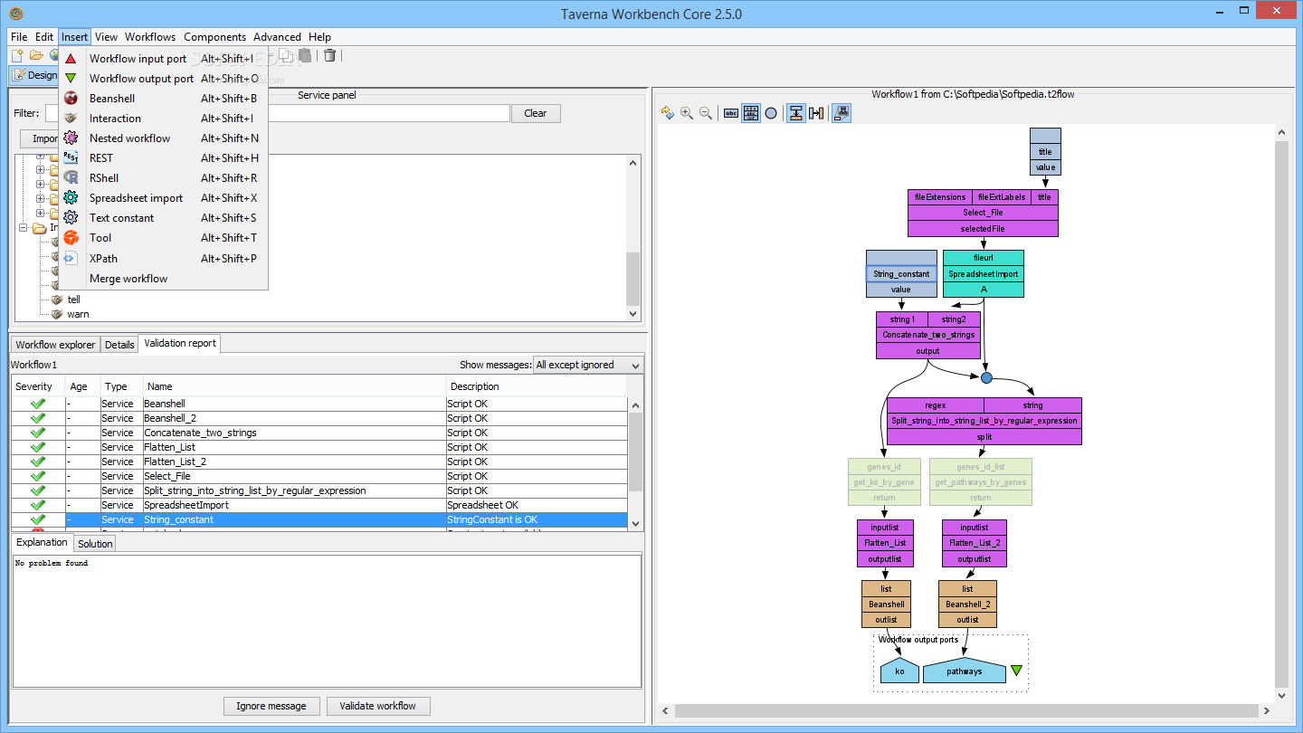Click the diagram vertical scrollbar

point(1280,413)
